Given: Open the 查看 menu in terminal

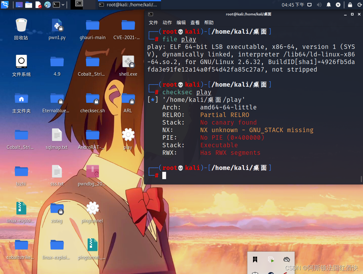Looking at the screenshot, I should pos(195,22).
